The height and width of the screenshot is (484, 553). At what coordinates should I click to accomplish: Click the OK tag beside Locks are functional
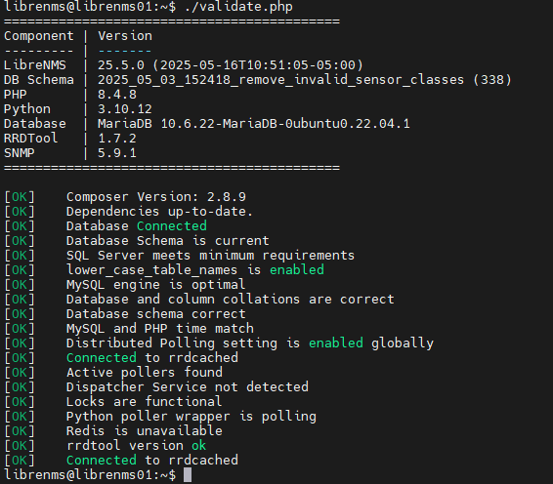[20, 402]
